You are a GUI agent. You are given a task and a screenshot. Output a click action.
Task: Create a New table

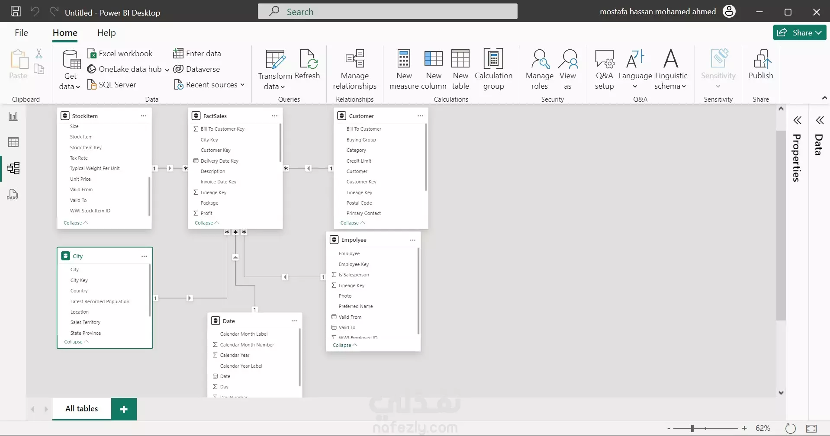click(x=460, y=70)
